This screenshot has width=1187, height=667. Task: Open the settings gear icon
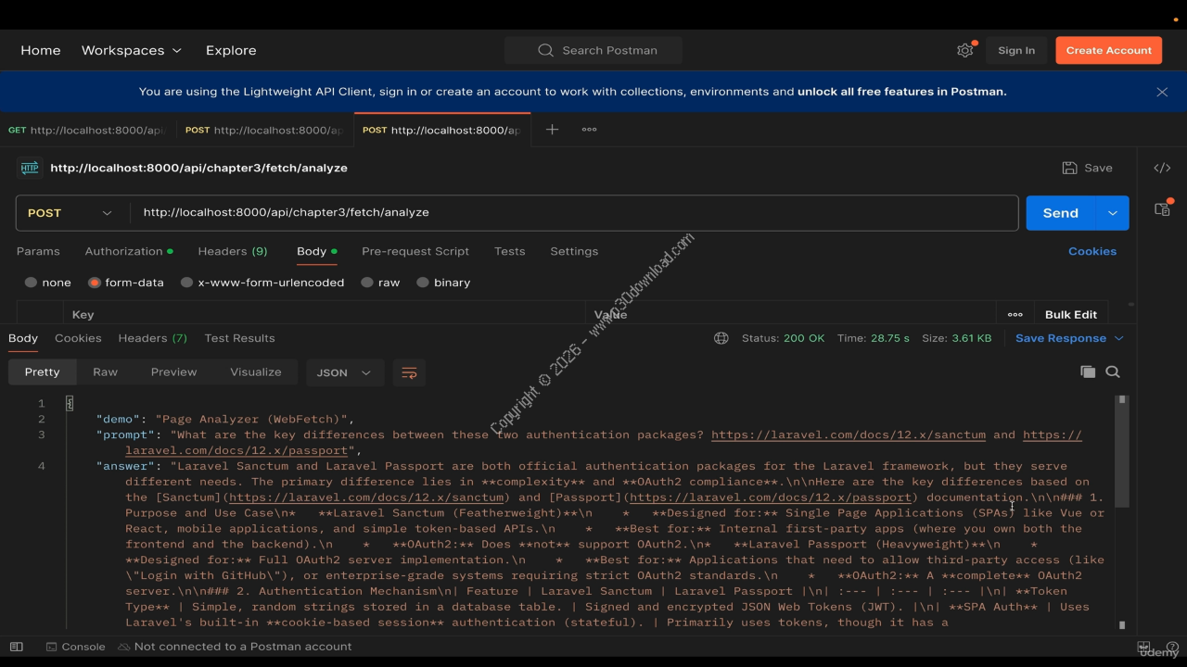964,50
